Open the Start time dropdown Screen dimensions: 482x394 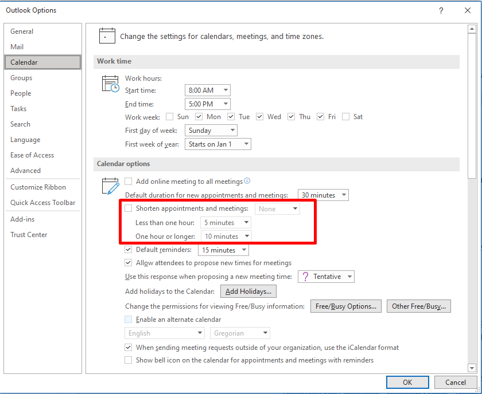tap(208, 90)
